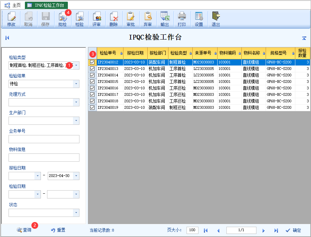311x237 pixels.
Task: Sort by 报检部门 column header
Action: 158,53
